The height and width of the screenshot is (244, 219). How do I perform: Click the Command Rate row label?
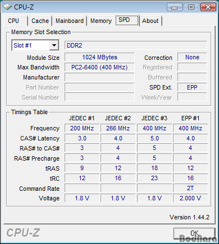39,189
